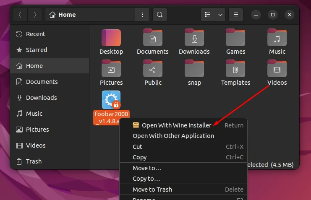
Task: Minimize the Files window
Action: [x=256, y=15]
